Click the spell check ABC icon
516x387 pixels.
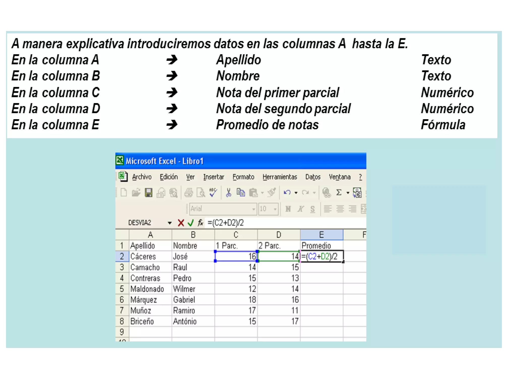tap(213, 192)
